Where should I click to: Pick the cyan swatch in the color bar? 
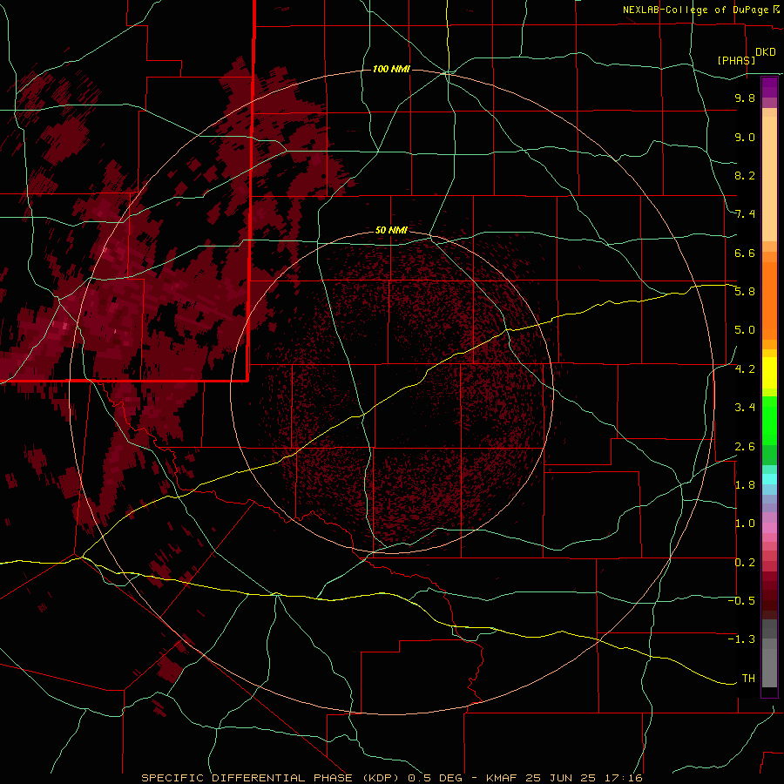769,479
